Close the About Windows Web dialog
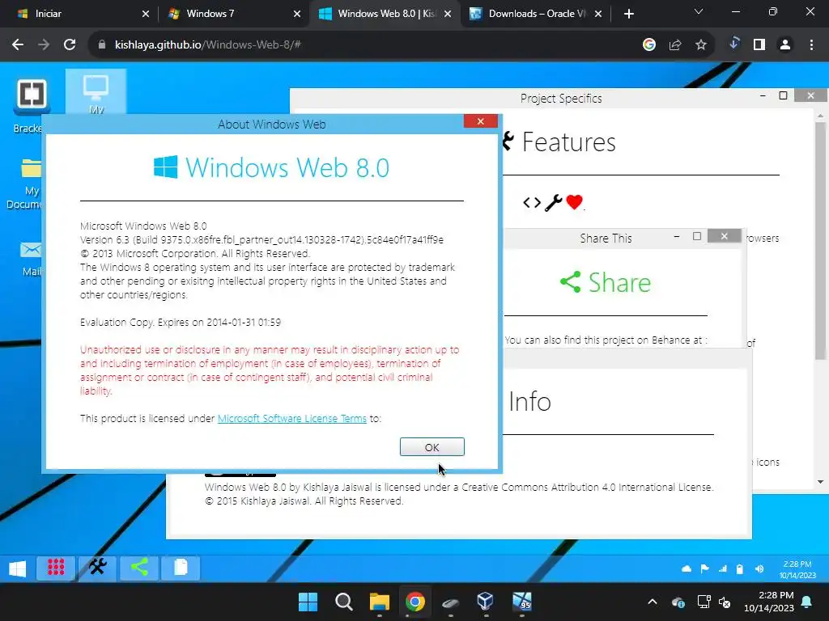The image size is (829, 621). tap(481, 121)
